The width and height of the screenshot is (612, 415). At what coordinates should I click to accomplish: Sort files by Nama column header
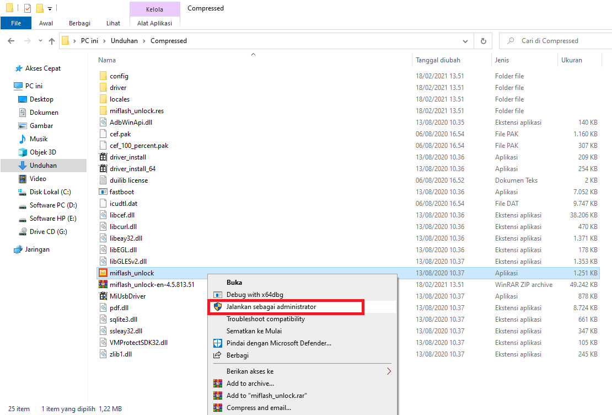(107, 60)
